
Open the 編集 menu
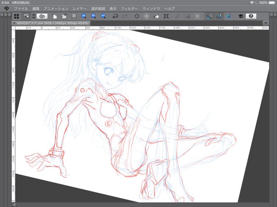click(36, 9)
